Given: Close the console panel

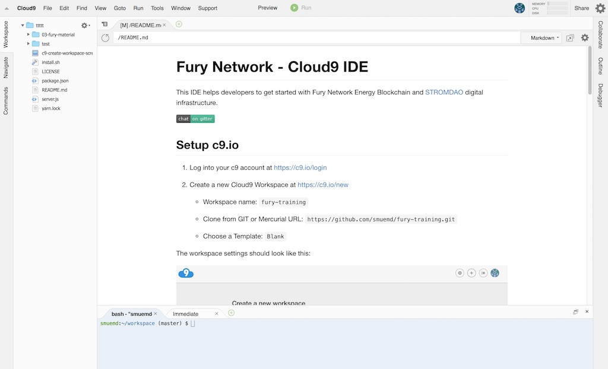Looking at the screenshot, I should pos(587,312).
